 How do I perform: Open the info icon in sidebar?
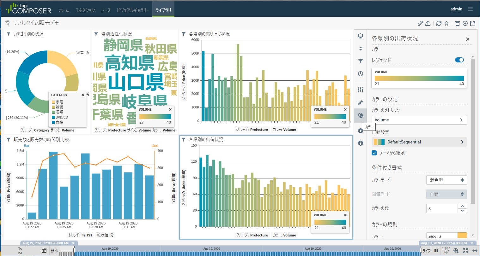(360, 143)
